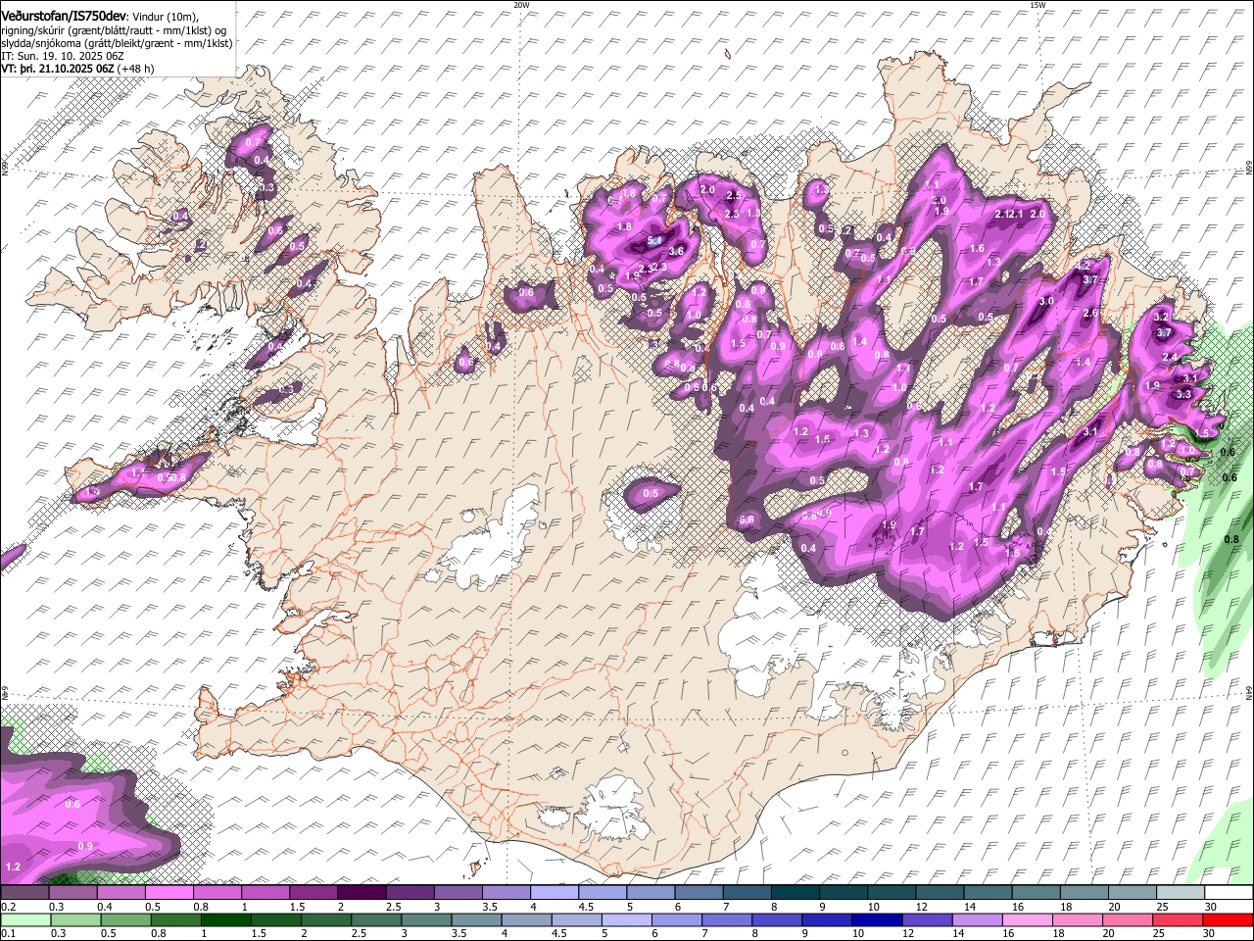Click the 5.1 precipitation value on the map

[x=655, y=240]
